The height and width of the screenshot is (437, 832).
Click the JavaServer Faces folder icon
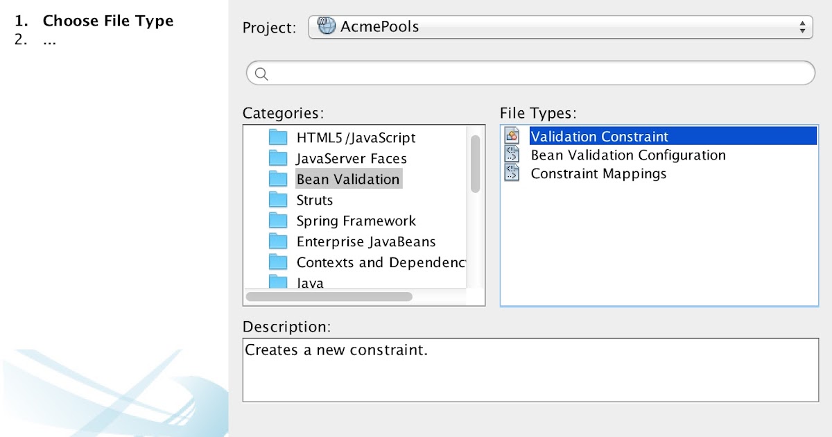pyautogui.click(x=279, y=157)
